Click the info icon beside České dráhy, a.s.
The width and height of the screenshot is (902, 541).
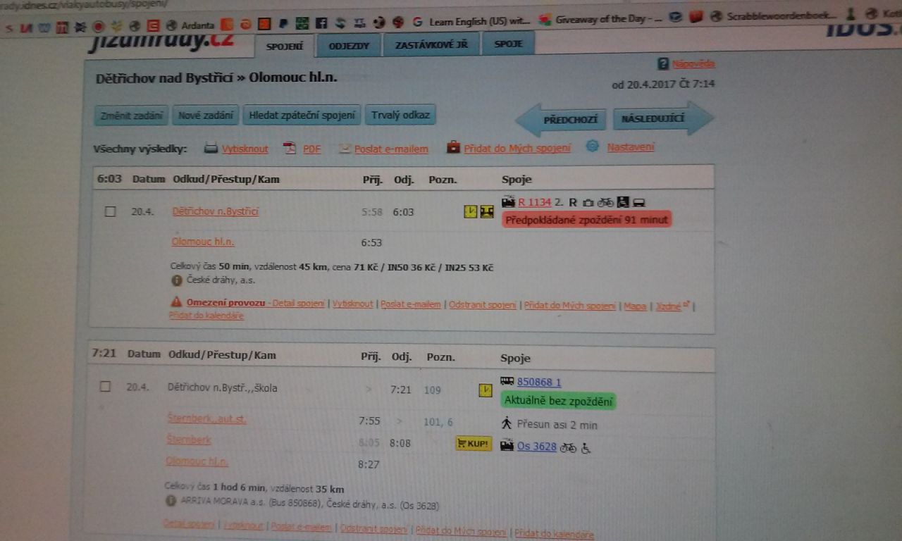click(177, 280)
